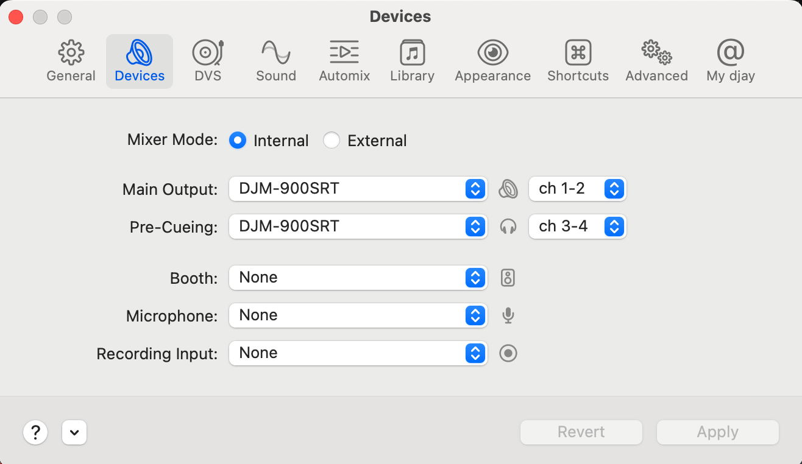Open the Booth device dropdown
802x464 pixels.
pyautogui.click(x=358, y=278)
